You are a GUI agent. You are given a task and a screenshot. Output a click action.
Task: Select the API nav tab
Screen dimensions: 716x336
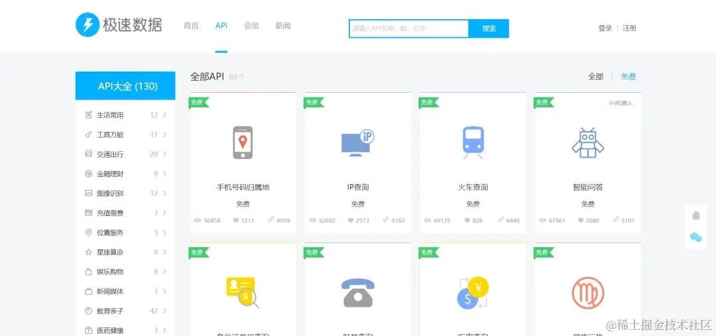[221, 26]
